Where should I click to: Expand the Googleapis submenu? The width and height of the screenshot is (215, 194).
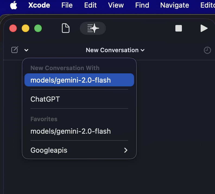pyautogui.click(x=79, y=150)
